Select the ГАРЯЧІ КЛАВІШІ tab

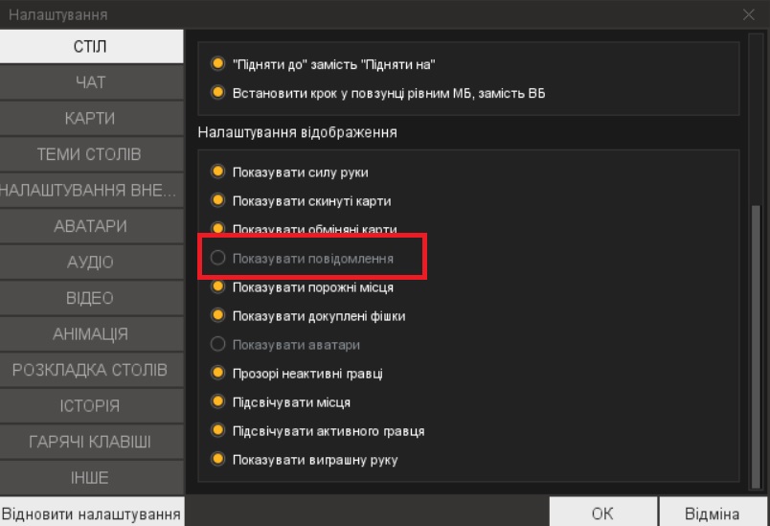[91, 442]
